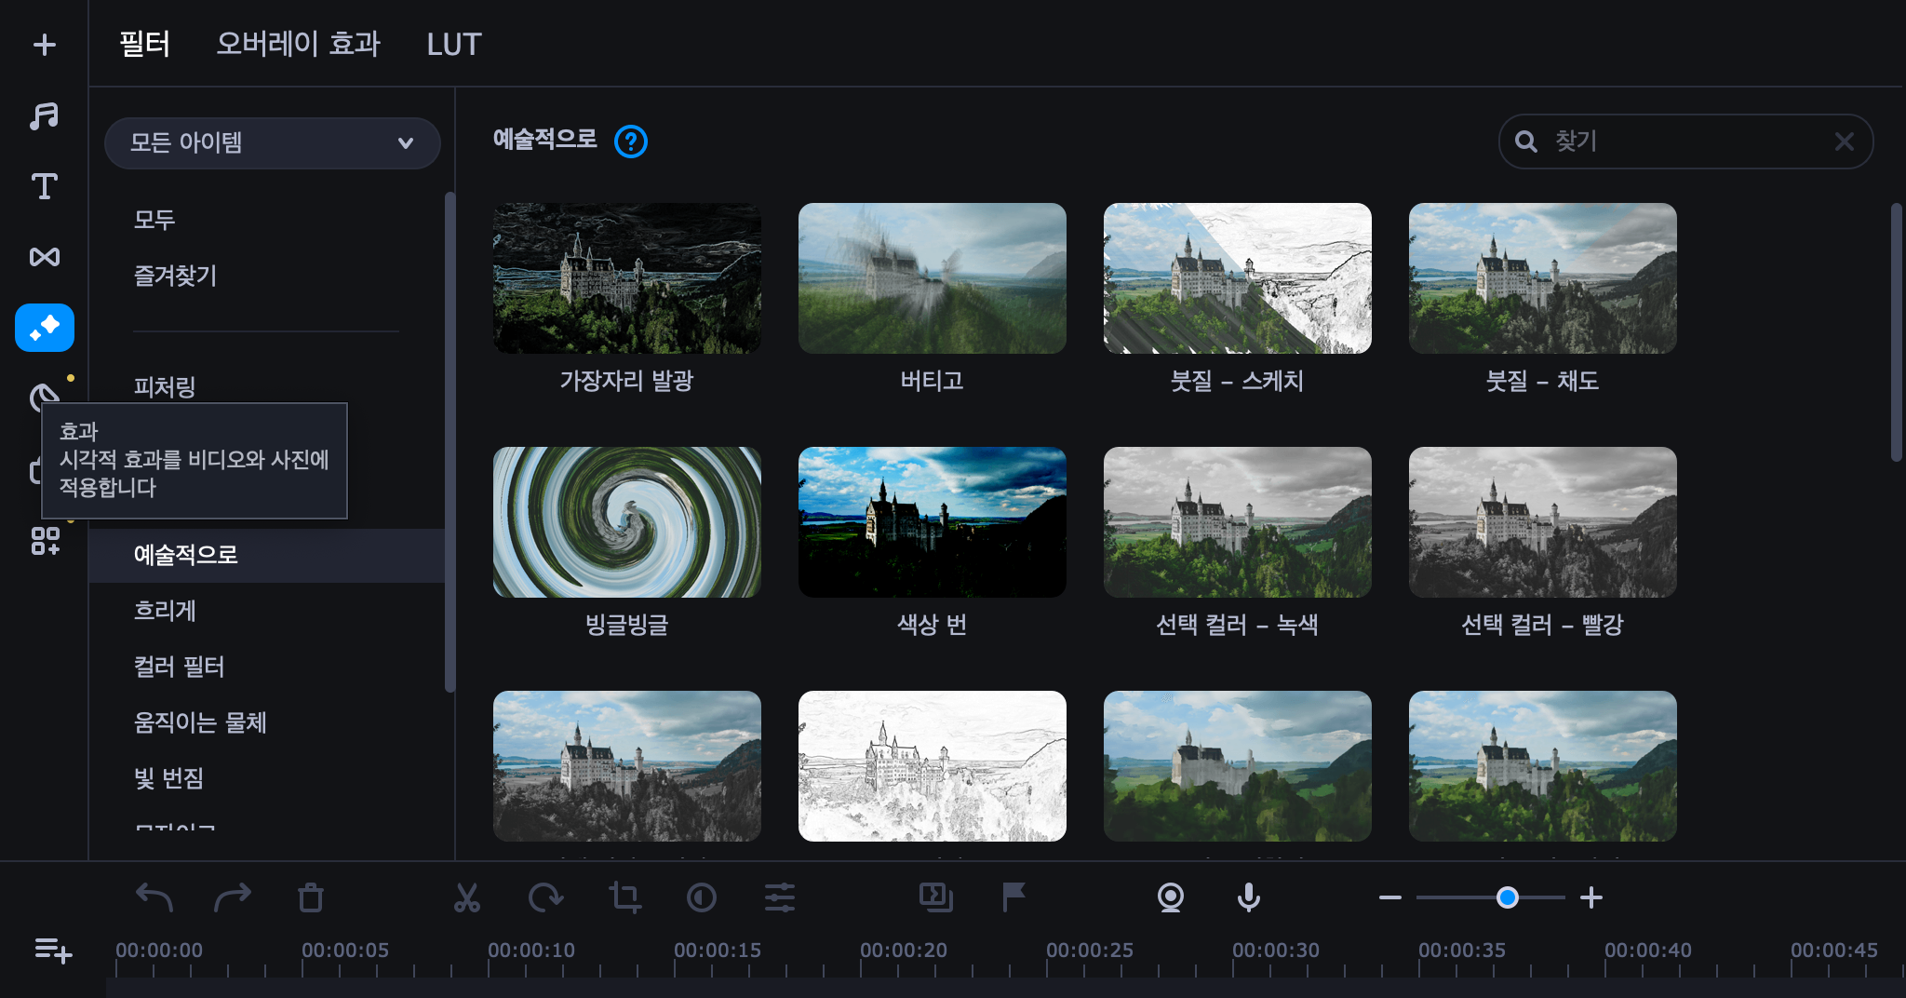Screen dimensions: 1906x998
Task: Click the rotate icon in toolbar
Action: click(x=545, y=897)
